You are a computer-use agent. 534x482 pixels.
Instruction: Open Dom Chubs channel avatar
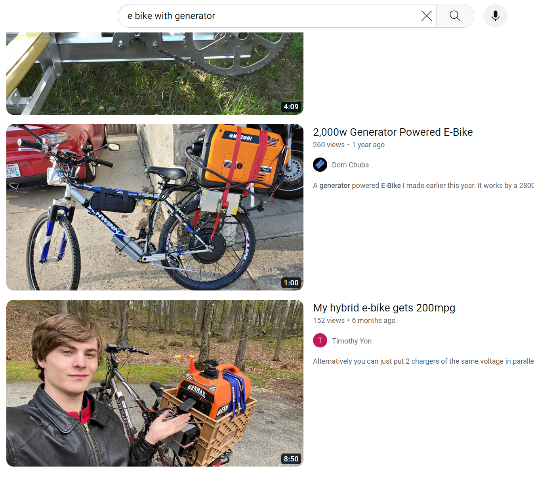pos(320,165)
